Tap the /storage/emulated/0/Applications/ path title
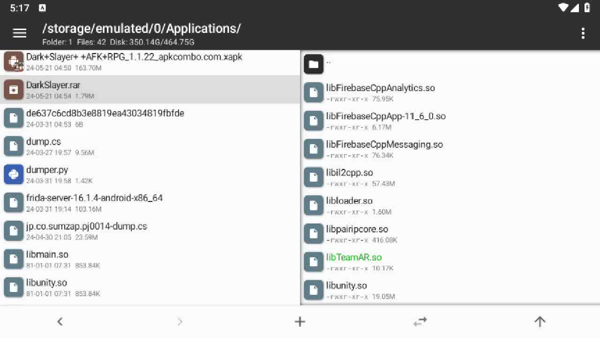This screenshot has width=600, height=338. 142,29
